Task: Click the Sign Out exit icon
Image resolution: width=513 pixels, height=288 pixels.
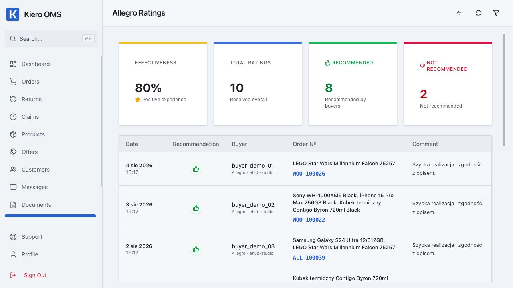Action: (13, 275)
